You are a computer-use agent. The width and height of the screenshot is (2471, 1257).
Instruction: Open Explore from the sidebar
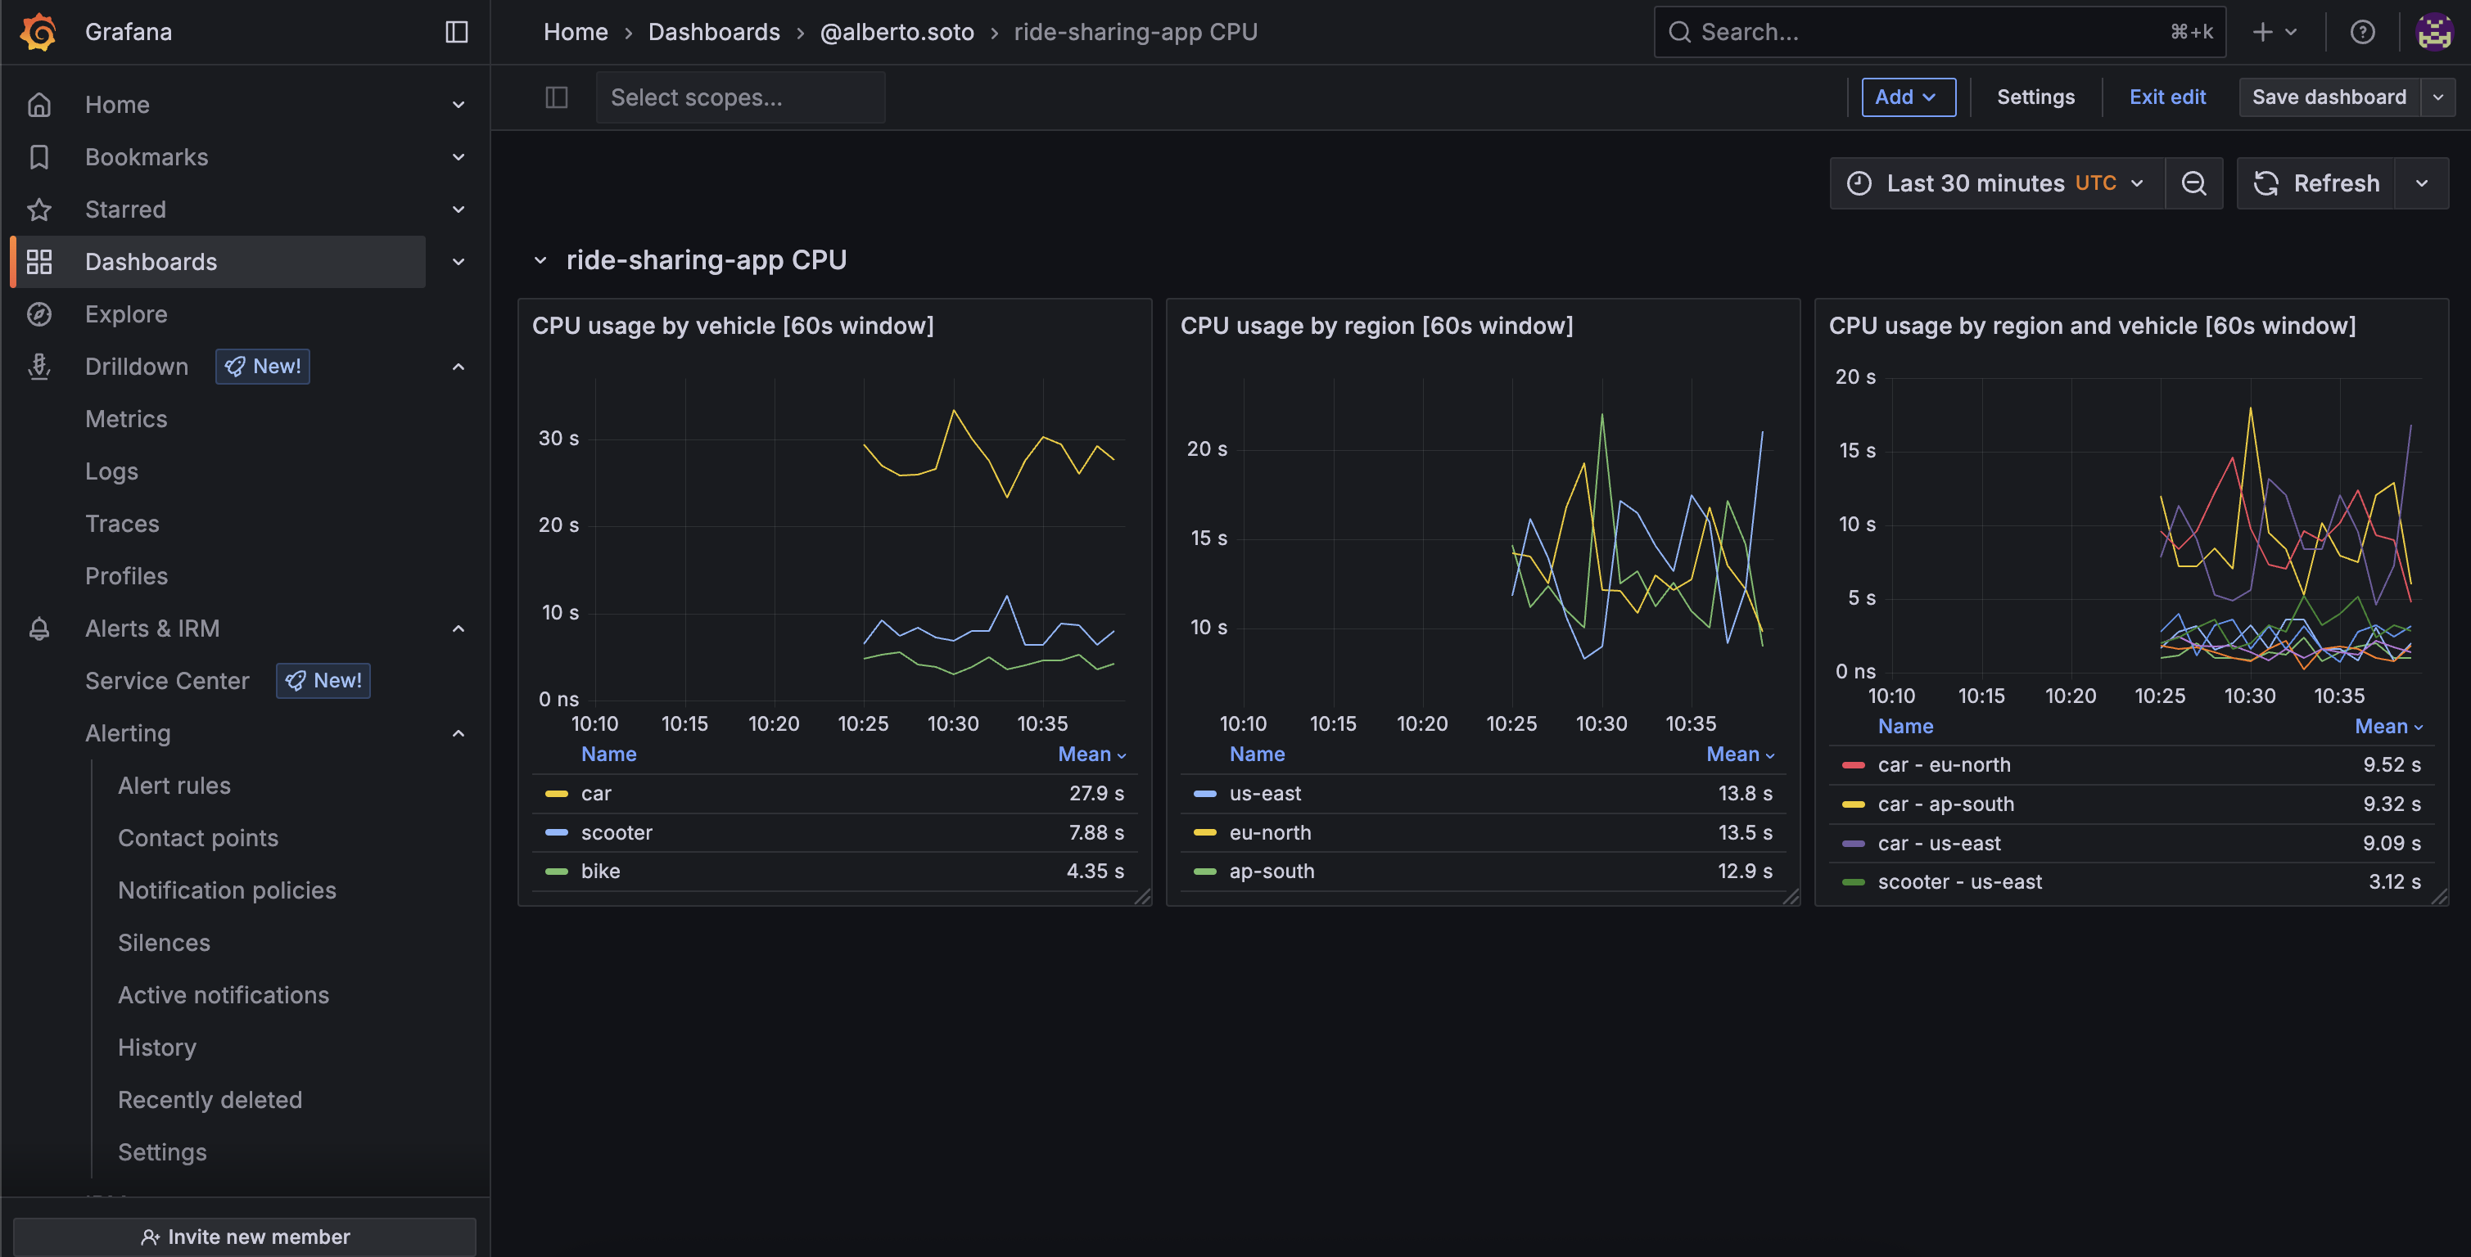(125, 313)
